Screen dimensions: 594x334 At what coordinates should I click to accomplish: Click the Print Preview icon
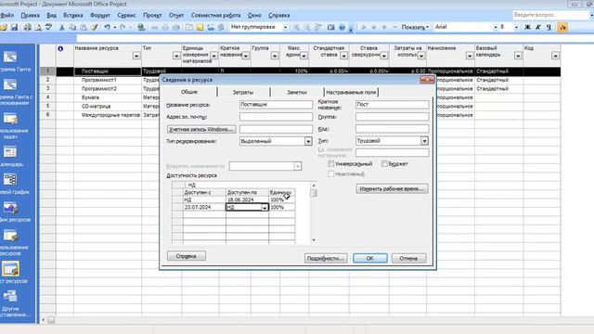point(38,27)
